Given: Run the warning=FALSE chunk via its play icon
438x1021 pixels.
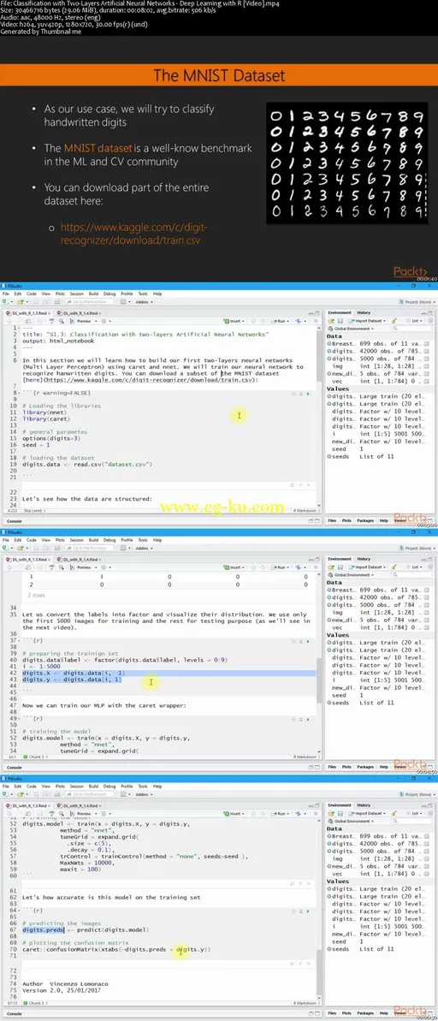Looking at the screenshot, I should (x=307, y=394).
